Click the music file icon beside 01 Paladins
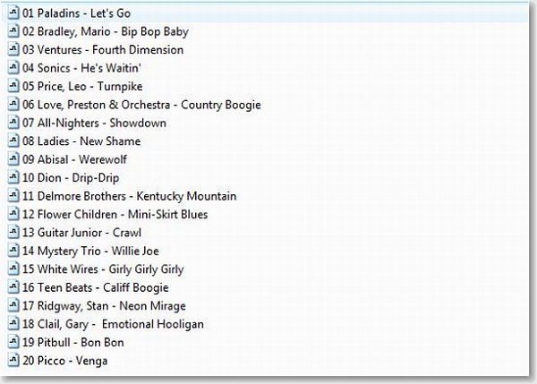The width and height of the screenshot is (537, 384). (x=13, y=13)
